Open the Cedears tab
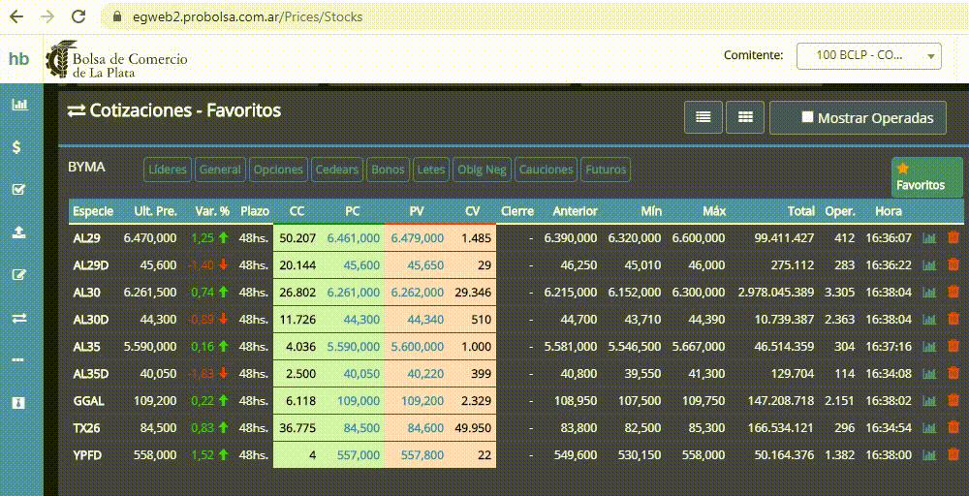This screenshot has width=969, height=496. click(336, 170)
